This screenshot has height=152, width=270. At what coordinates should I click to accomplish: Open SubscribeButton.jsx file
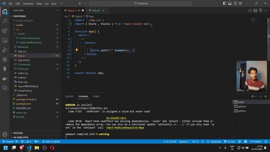click(x=30, y=42)
